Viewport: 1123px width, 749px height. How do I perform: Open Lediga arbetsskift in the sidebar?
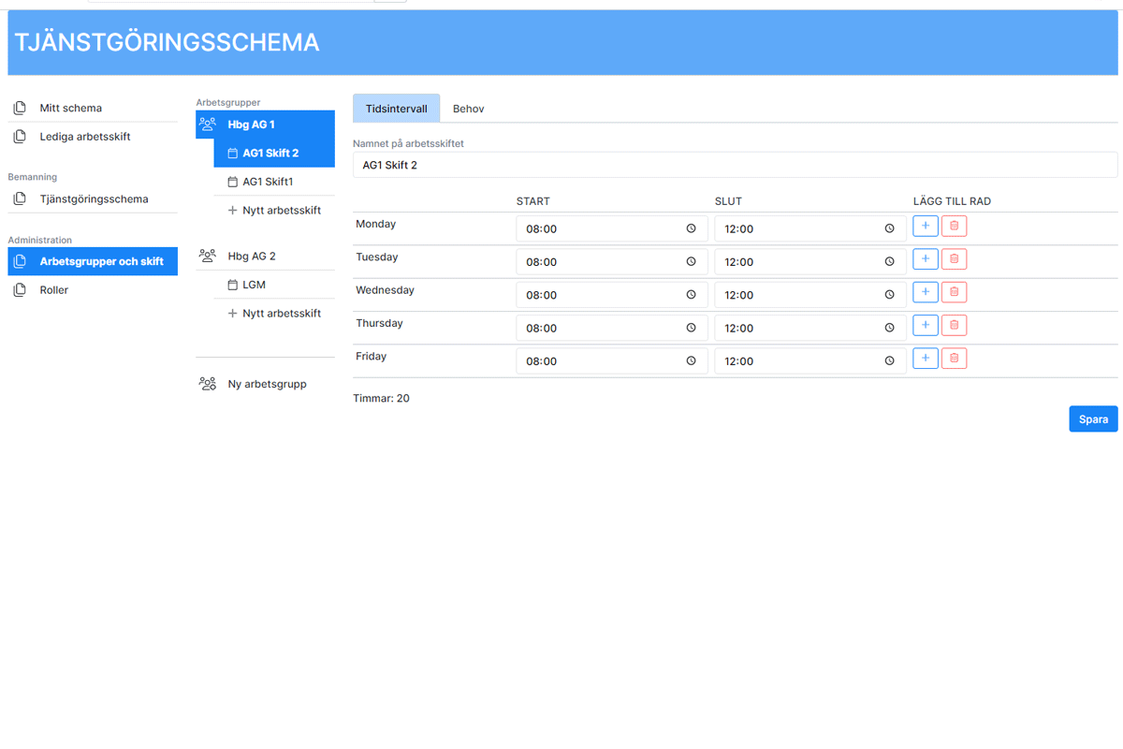(x=93, y=137)
